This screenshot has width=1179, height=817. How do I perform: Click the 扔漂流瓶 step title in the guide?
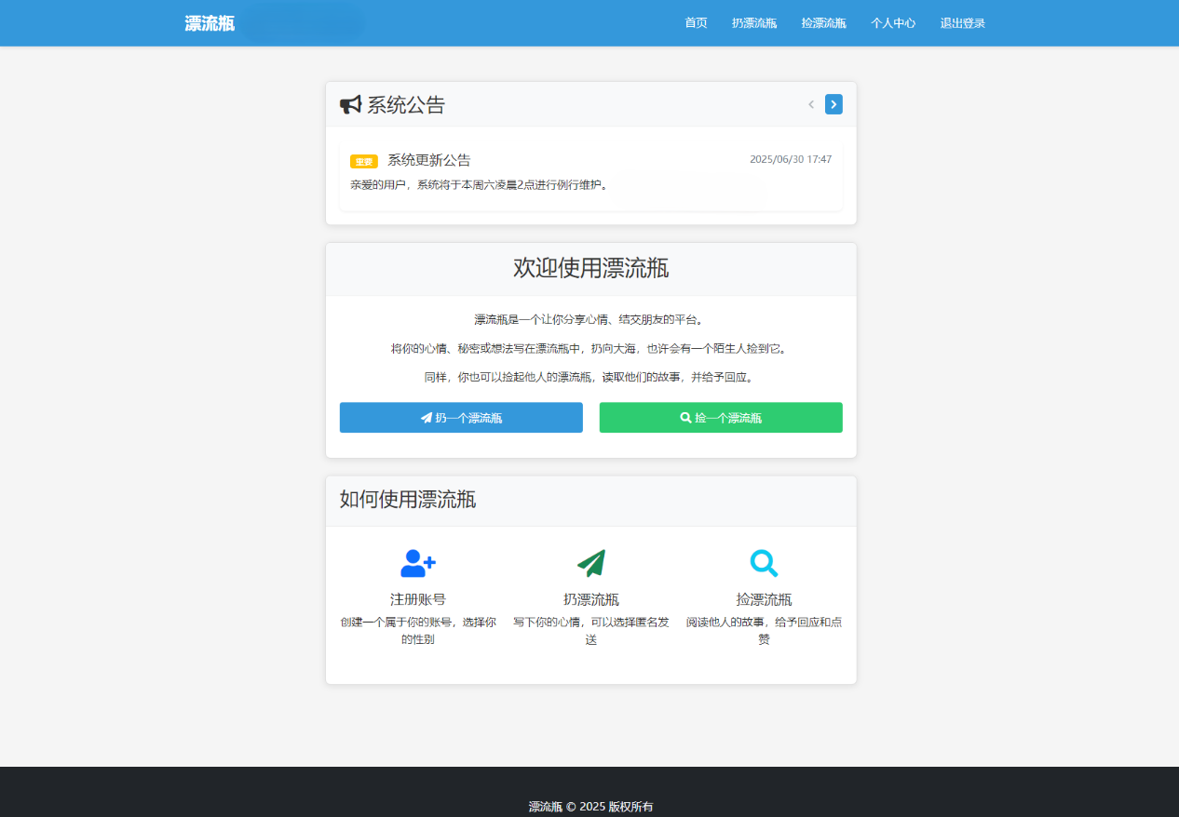point(591,599)
